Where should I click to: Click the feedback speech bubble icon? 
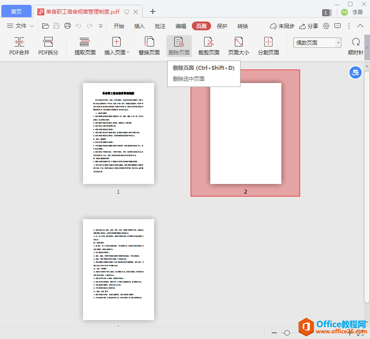(x=338, y=26)
